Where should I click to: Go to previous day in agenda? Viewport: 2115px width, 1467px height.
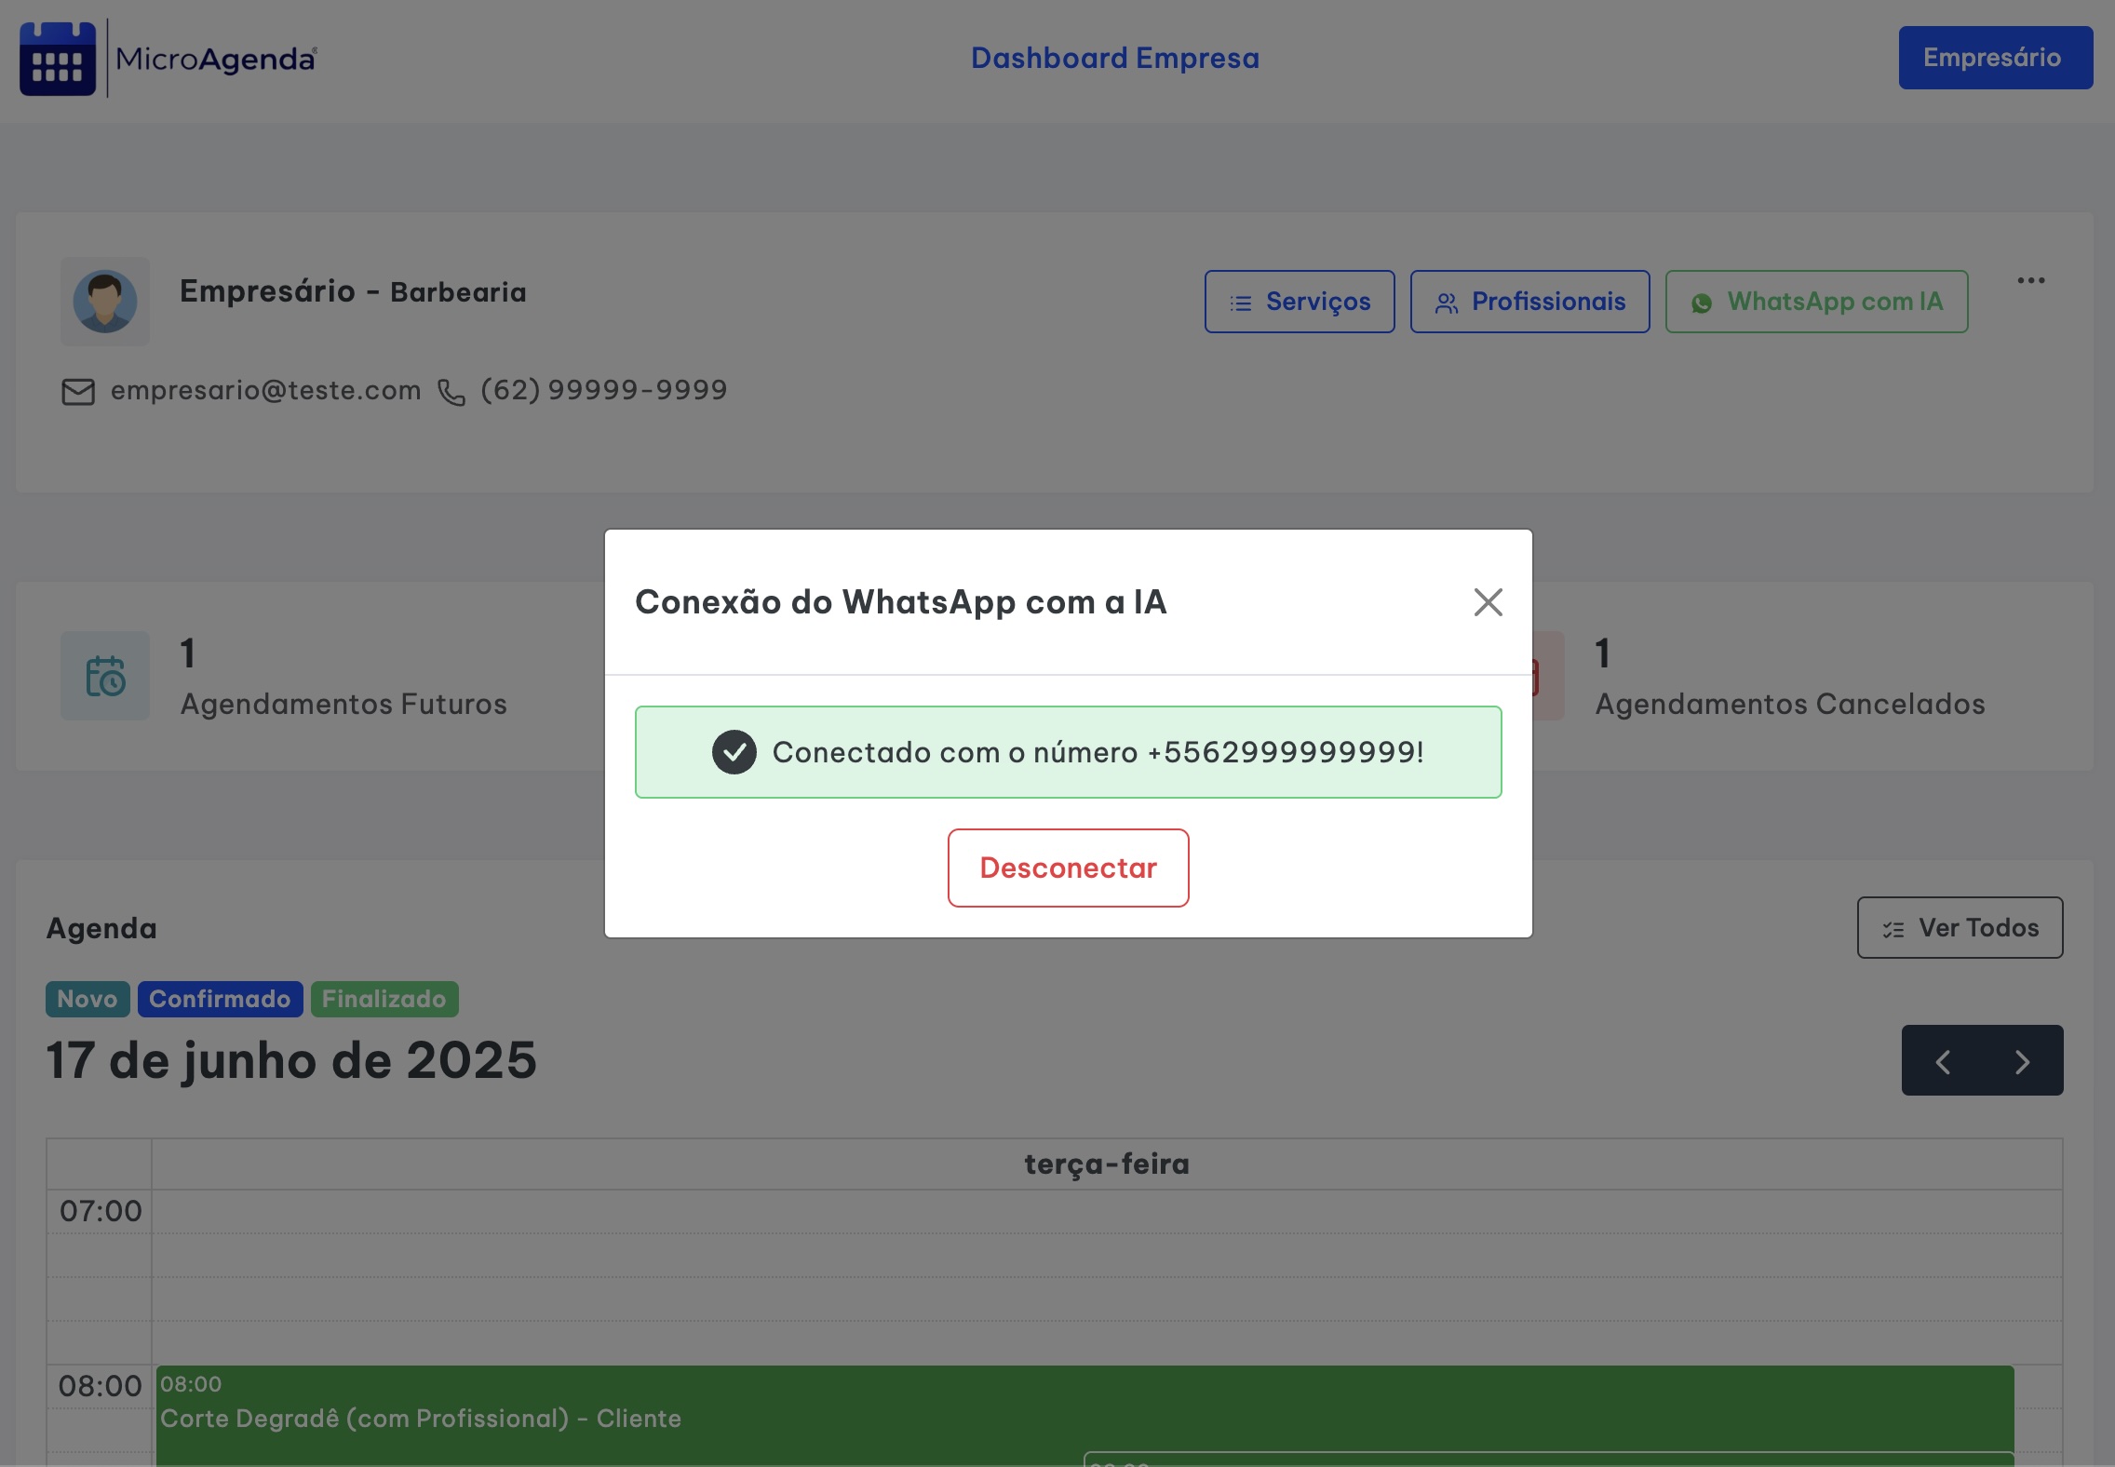click(1942, 1061)
